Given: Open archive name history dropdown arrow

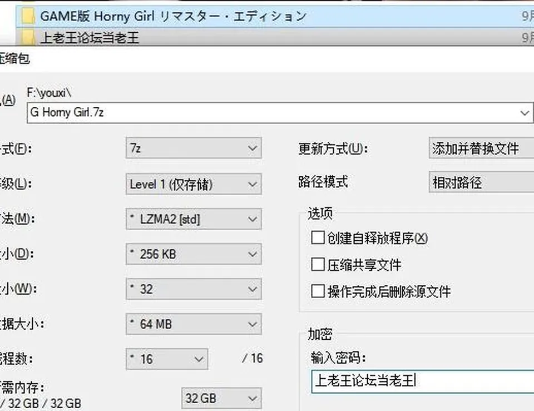Looking at the screenshot, I should point(525,113).
